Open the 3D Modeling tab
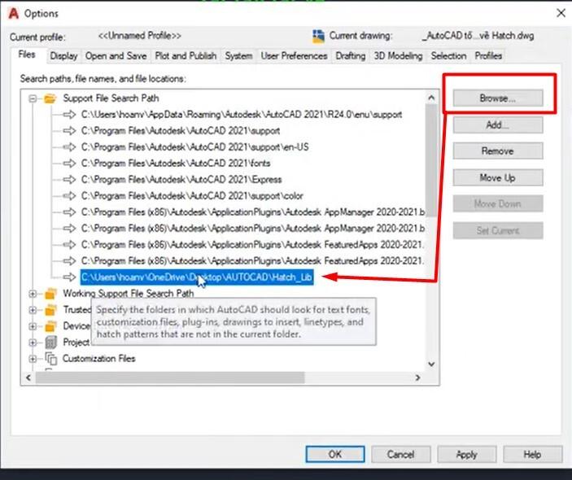This screenshot has height=480, width=572. (399, 56)
